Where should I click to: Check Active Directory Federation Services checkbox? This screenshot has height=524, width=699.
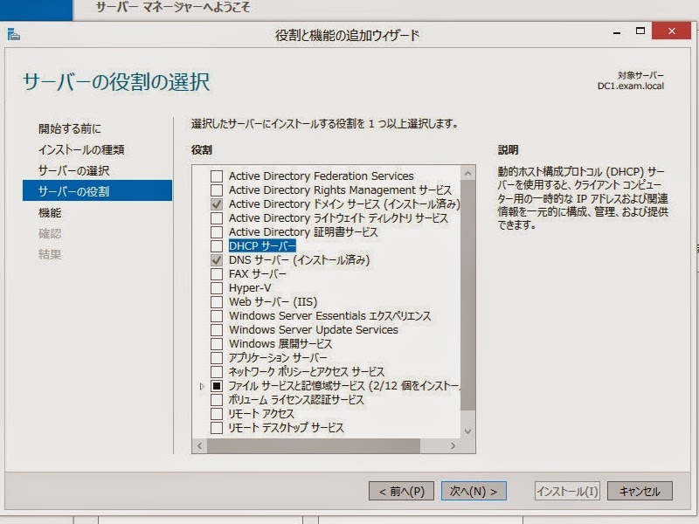click(217, 176)
